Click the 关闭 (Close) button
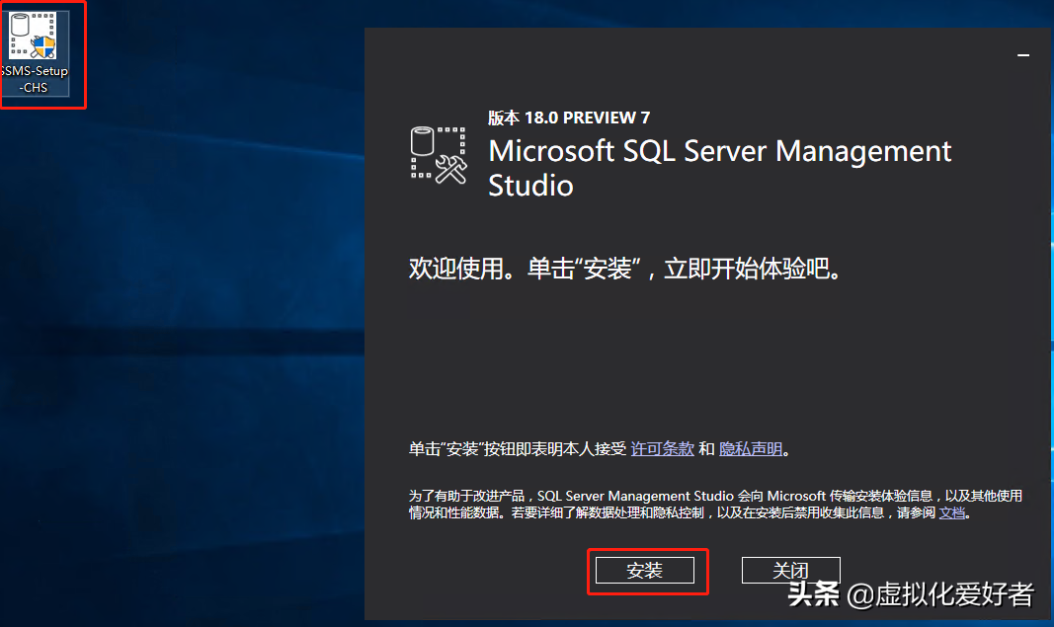Image resolution: width=1054 pixels, height=627 pixels. [x=790, y=571]
